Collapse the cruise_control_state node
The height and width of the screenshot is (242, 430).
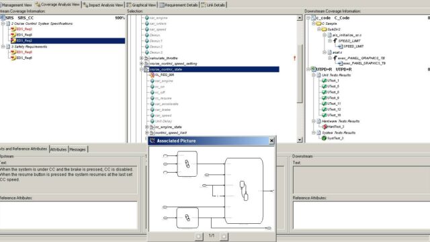point(142,69)
